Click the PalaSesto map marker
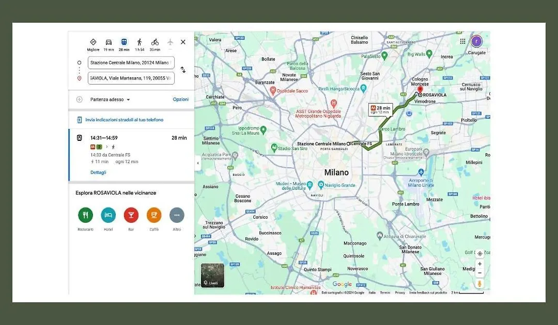 point(384,55)
